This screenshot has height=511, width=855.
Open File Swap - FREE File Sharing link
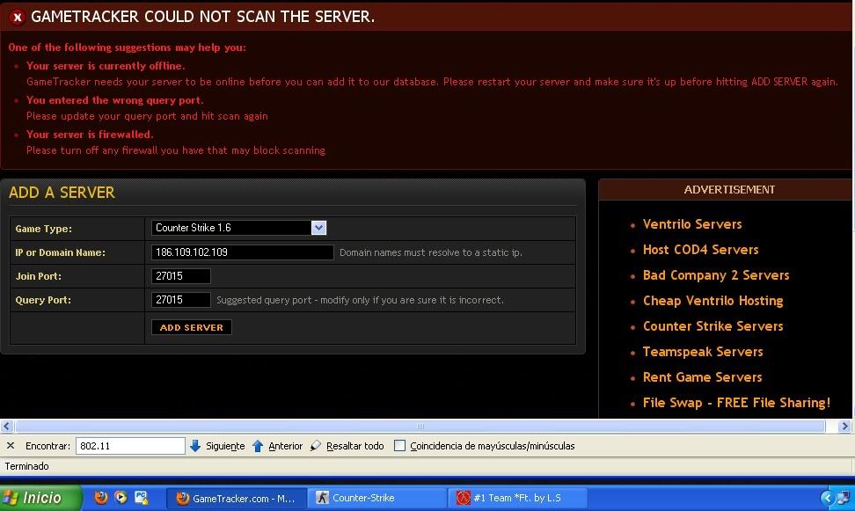tap(736, 403)
